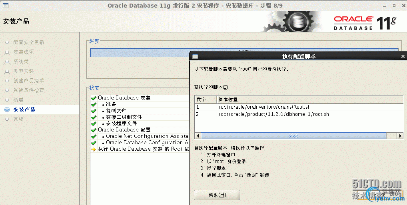Select the 复制文件 status row
Screen dimensions: 407x205
point(140,111)
